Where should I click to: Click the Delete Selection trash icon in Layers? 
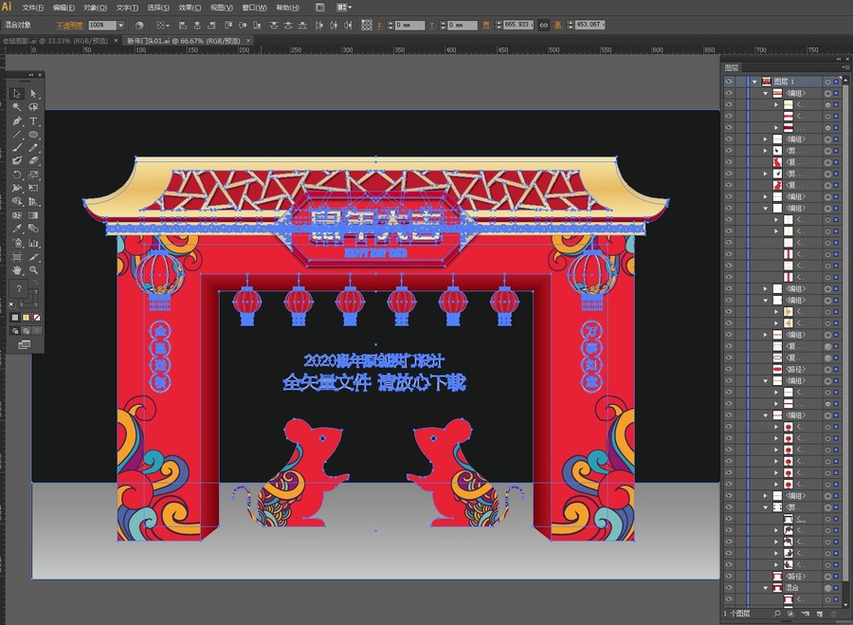click(x=832, y=614)
